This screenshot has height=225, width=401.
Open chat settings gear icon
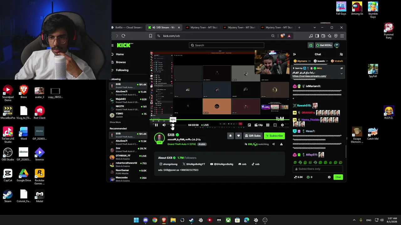[329, 177]
